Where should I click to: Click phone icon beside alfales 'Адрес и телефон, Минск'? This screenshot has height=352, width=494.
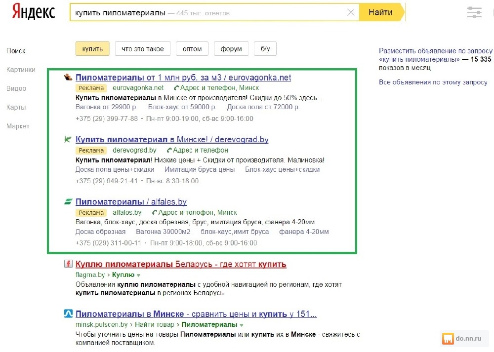(x=154, y=212)
